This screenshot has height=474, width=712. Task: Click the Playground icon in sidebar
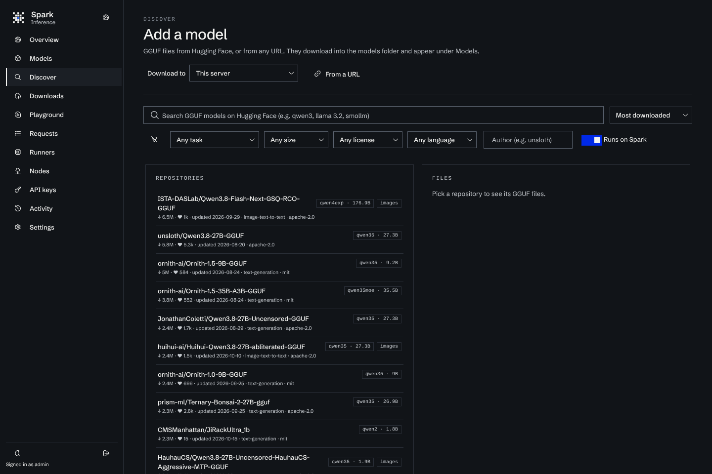[18, 115]
